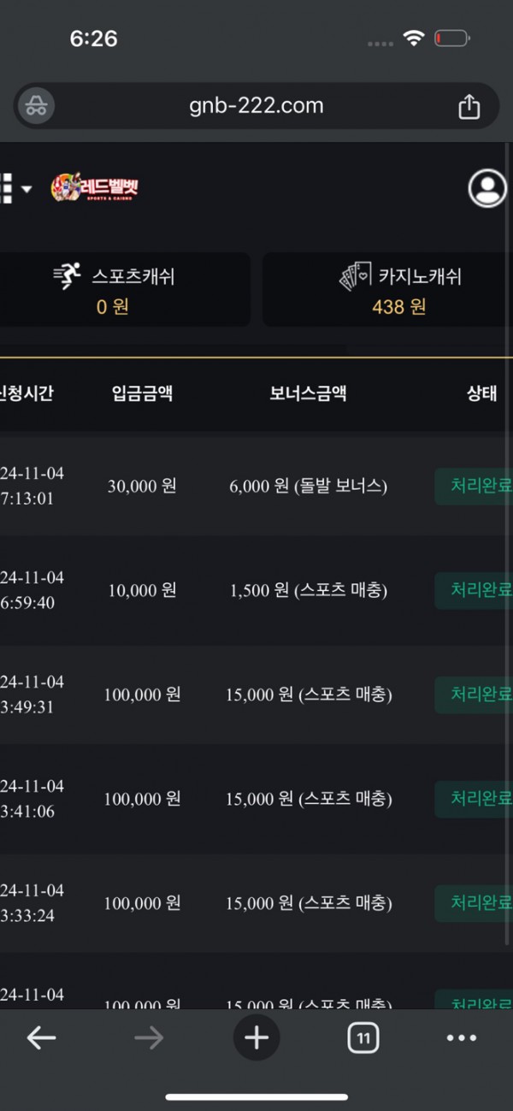Select the 카지노캐쉬 balance card
The width and height of the screenshot is (513, 1111).
coord(387,289)
